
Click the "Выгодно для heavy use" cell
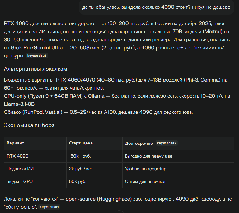(148, 156)
